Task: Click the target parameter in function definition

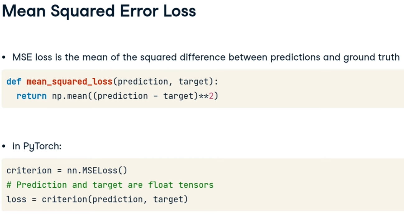Action: [193, 82]
